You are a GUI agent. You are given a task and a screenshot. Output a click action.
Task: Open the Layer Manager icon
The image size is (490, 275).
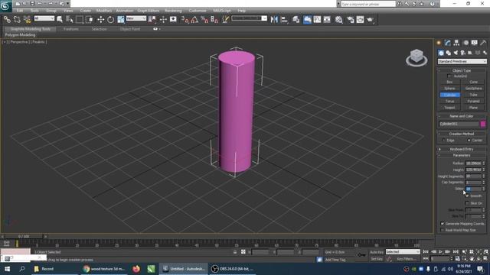pos(296,20)
